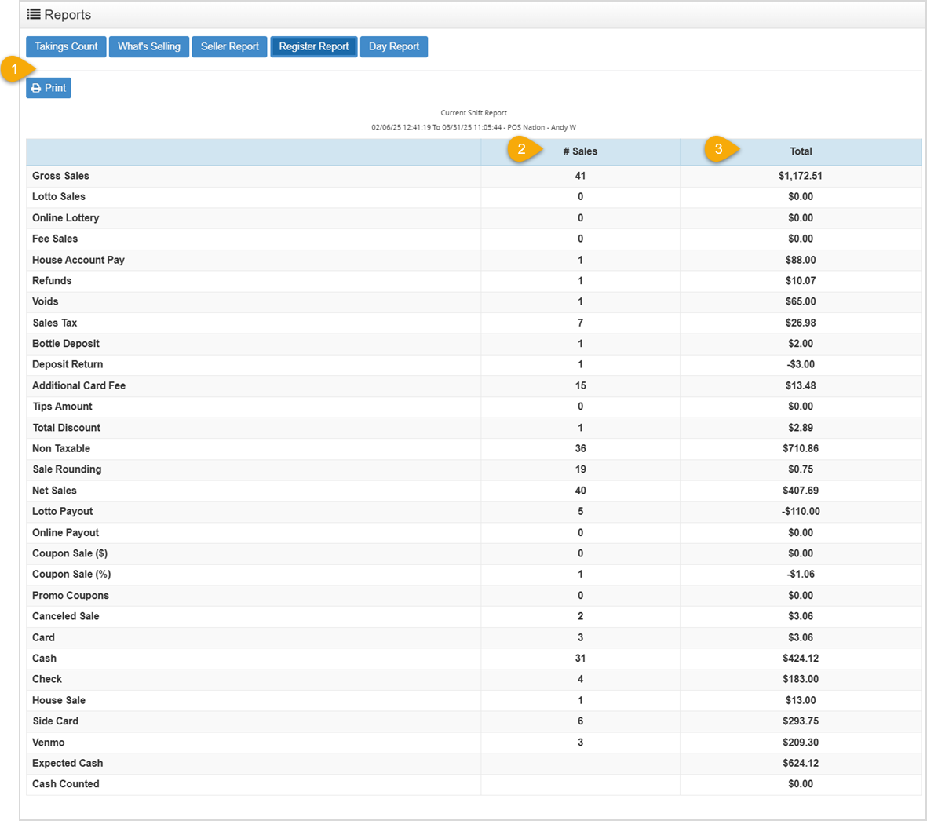Viewport: 927px width, 821px height.
Task: View the Seller Report
Action: (229, 46)
